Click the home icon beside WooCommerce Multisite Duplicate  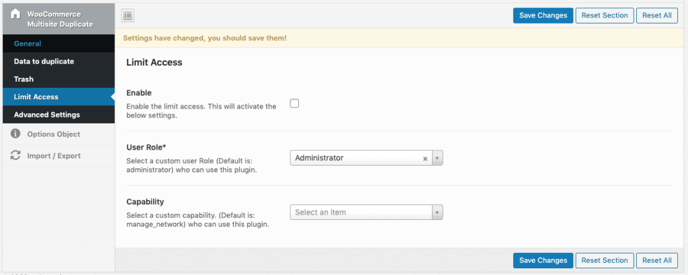(x=15, y=14)
